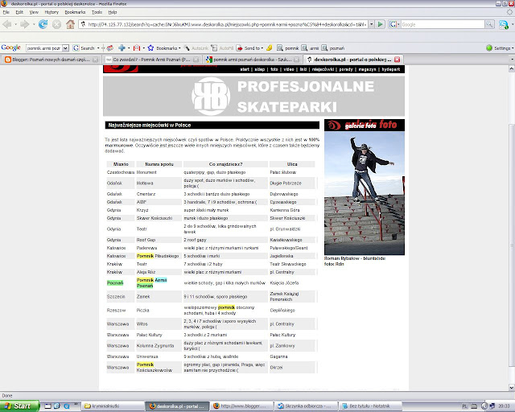Image resolution: width=515 pixels, height=412 pixels.
Task: Click the Profesjonalne Skateparki banner
Action: pos(253,97)
